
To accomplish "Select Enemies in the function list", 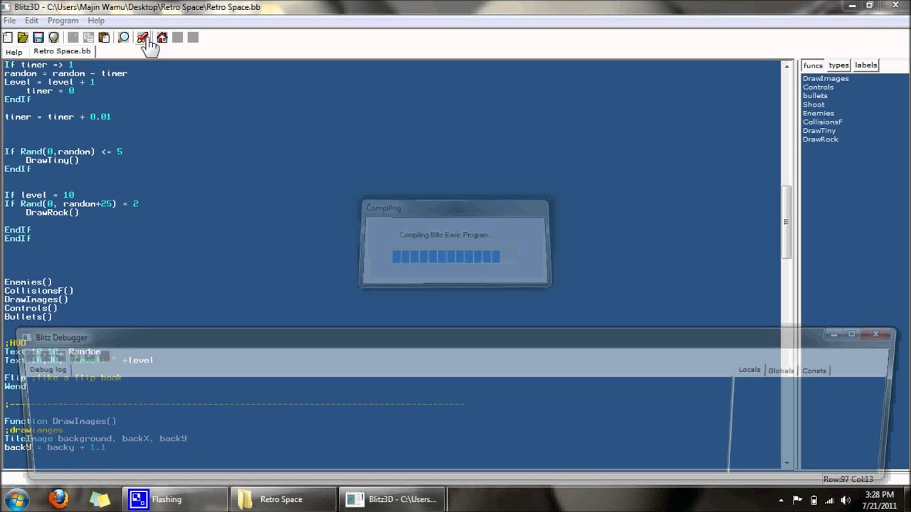I will click(x=818, y=113).
